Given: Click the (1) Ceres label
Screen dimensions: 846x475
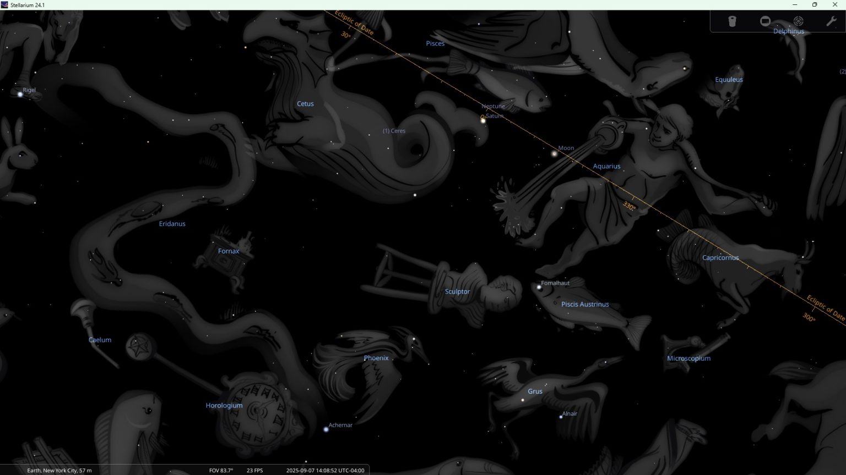Looking at the screenshot, I should tap(394, 131).
